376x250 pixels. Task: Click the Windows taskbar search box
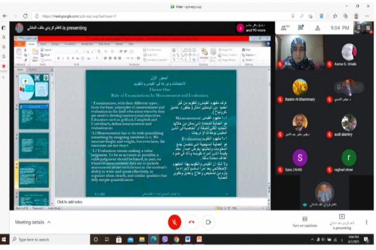point(52,239)
